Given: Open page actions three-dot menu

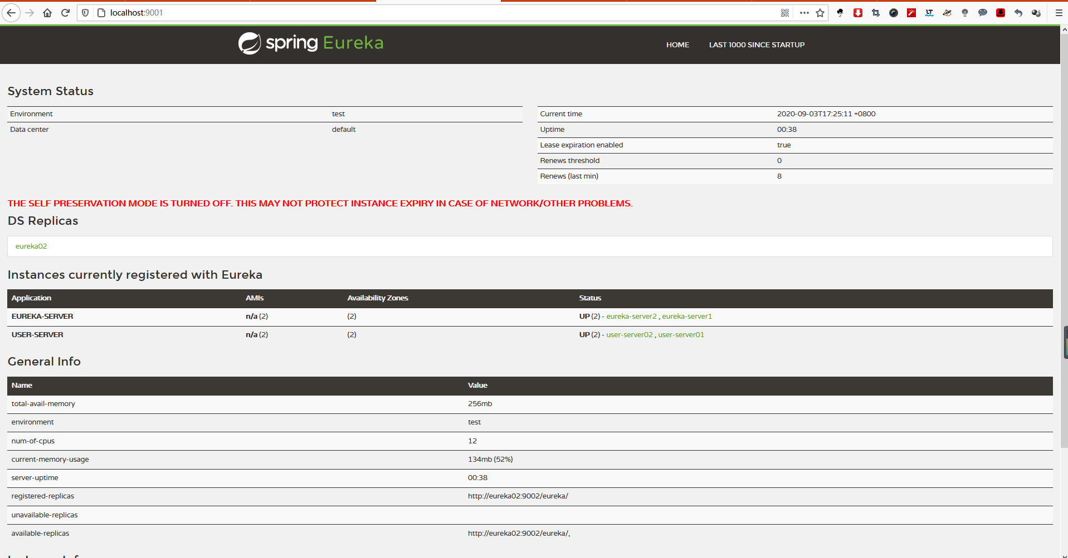Looking at the screenshot, I should pos(804,13).
